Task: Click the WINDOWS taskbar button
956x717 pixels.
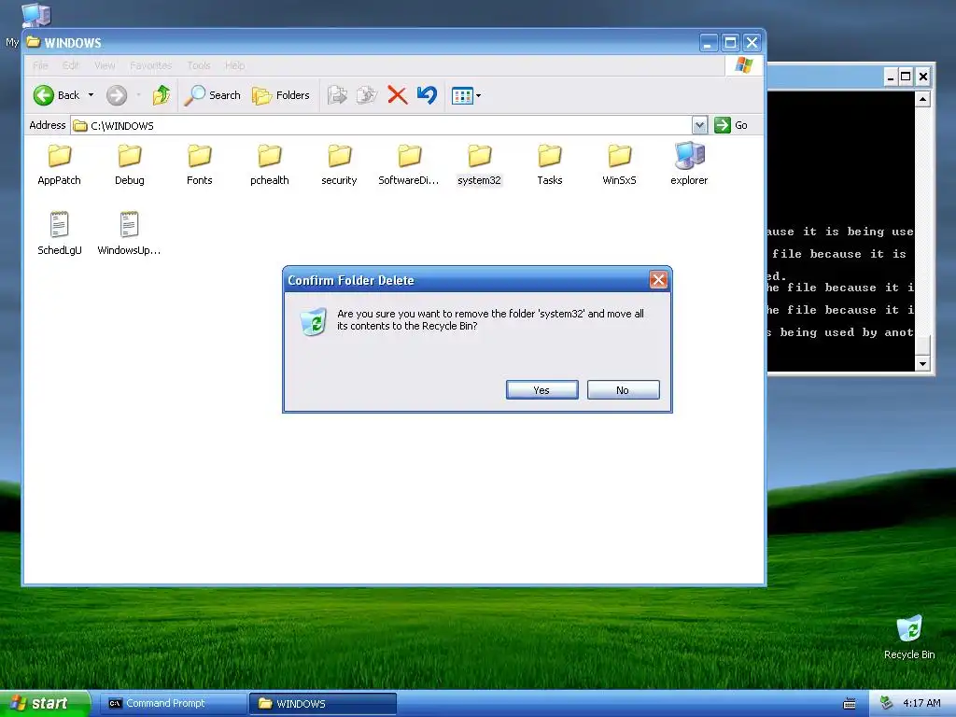Action: pyautogui.click(x=322, y=704)
